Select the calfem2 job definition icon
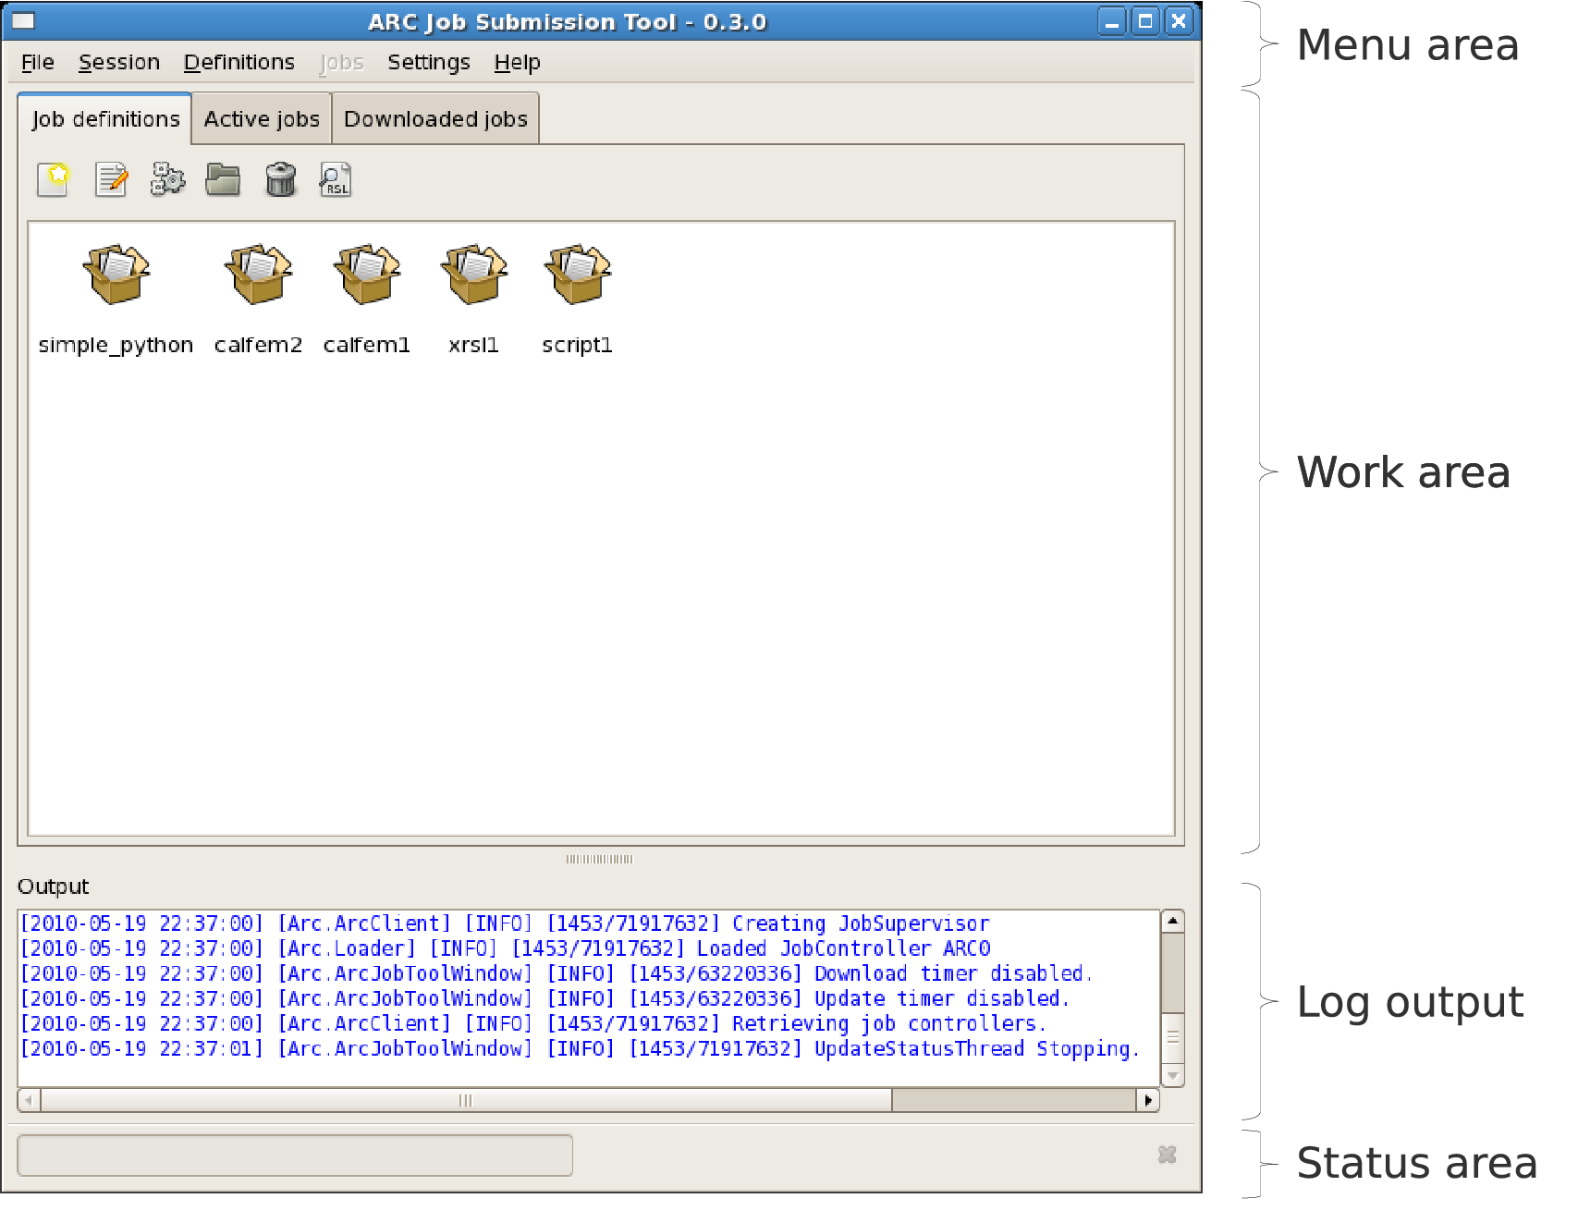 pyautogui.click(x=258, y=275)
